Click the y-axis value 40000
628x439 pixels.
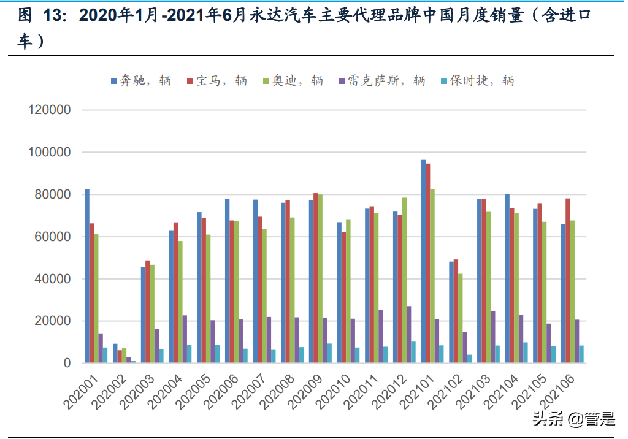coord(53,279)
